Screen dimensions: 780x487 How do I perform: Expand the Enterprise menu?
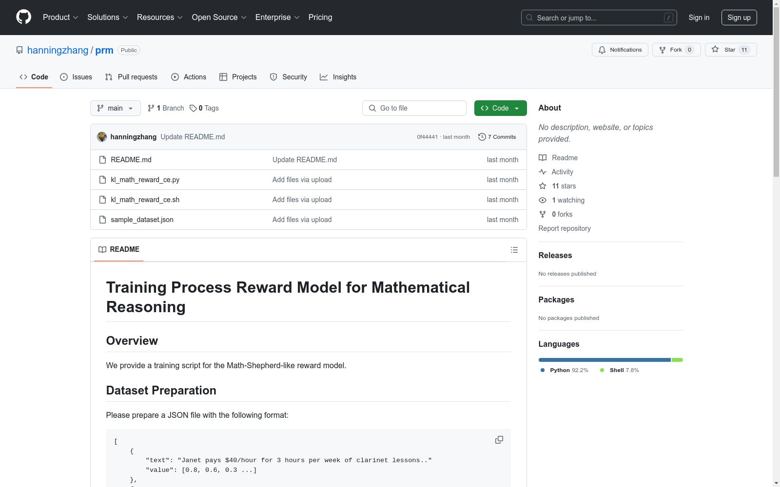point(277,18)
